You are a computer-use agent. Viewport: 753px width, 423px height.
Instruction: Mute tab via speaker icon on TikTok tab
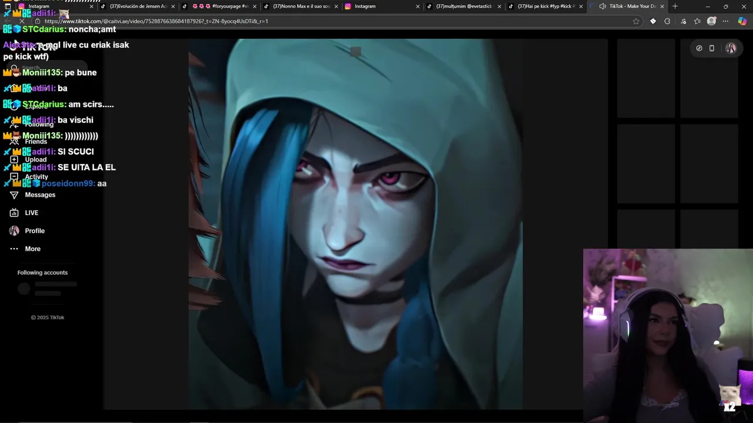[602, 6]
